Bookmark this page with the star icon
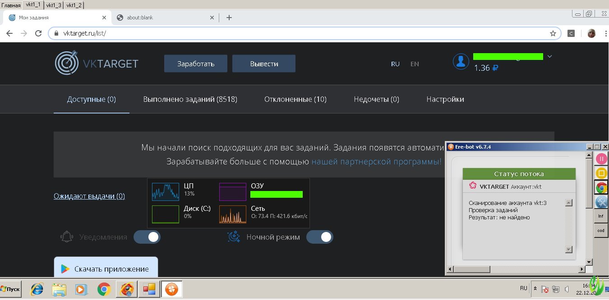 553,33
